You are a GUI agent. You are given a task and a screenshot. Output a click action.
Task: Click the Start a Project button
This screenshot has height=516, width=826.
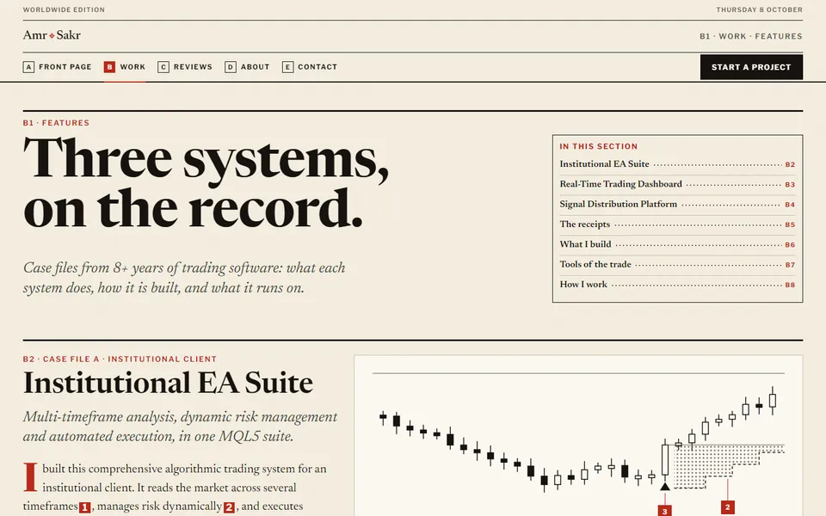[x=751, y=67]
